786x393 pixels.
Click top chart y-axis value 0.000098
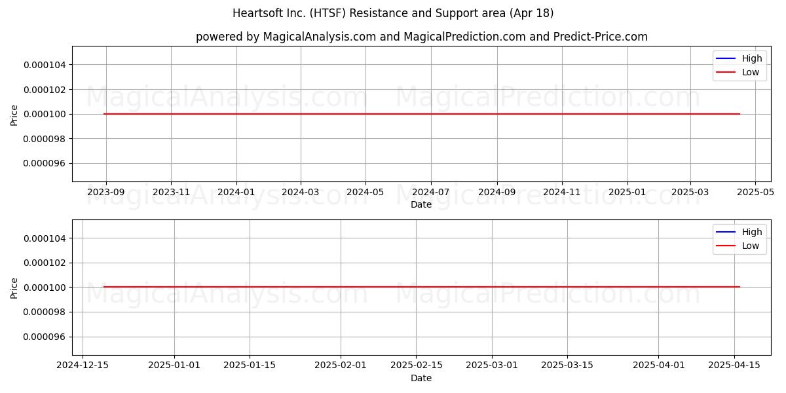click(x=45, y=139)
